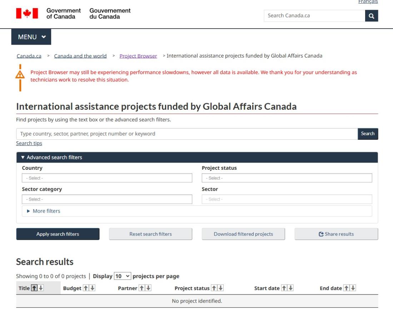Sort Project status column descending arrow
Image resolution: width=393 pixels, height=313 pixels.
tap(220, 288)
